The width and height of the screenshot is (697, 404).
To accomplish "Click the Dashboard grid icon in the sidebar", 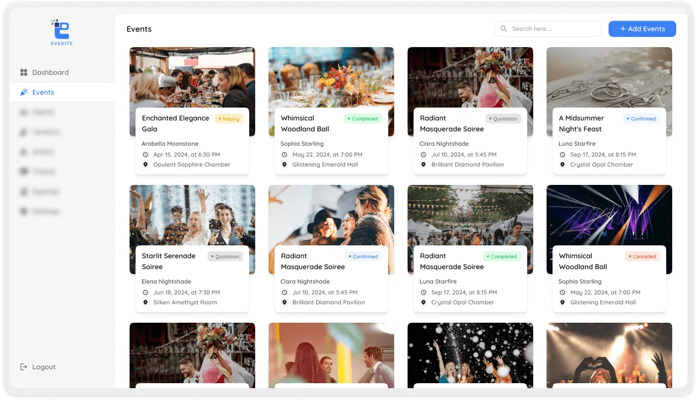I will click(x=23, y=72).
